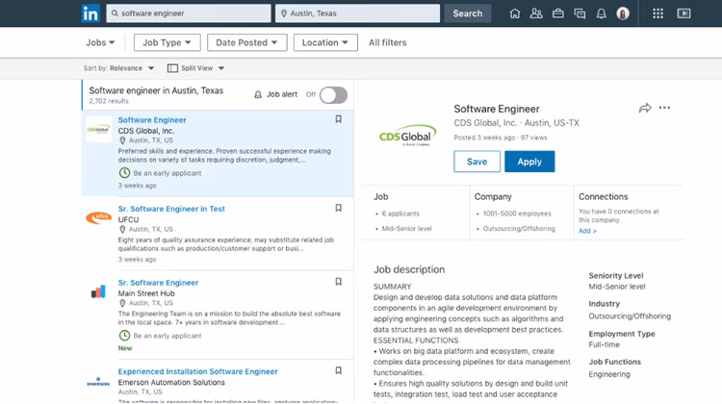The width and height of the screenshot is (722, 404).
Task: Click the CDS Global logo in details
Action: 407,136
